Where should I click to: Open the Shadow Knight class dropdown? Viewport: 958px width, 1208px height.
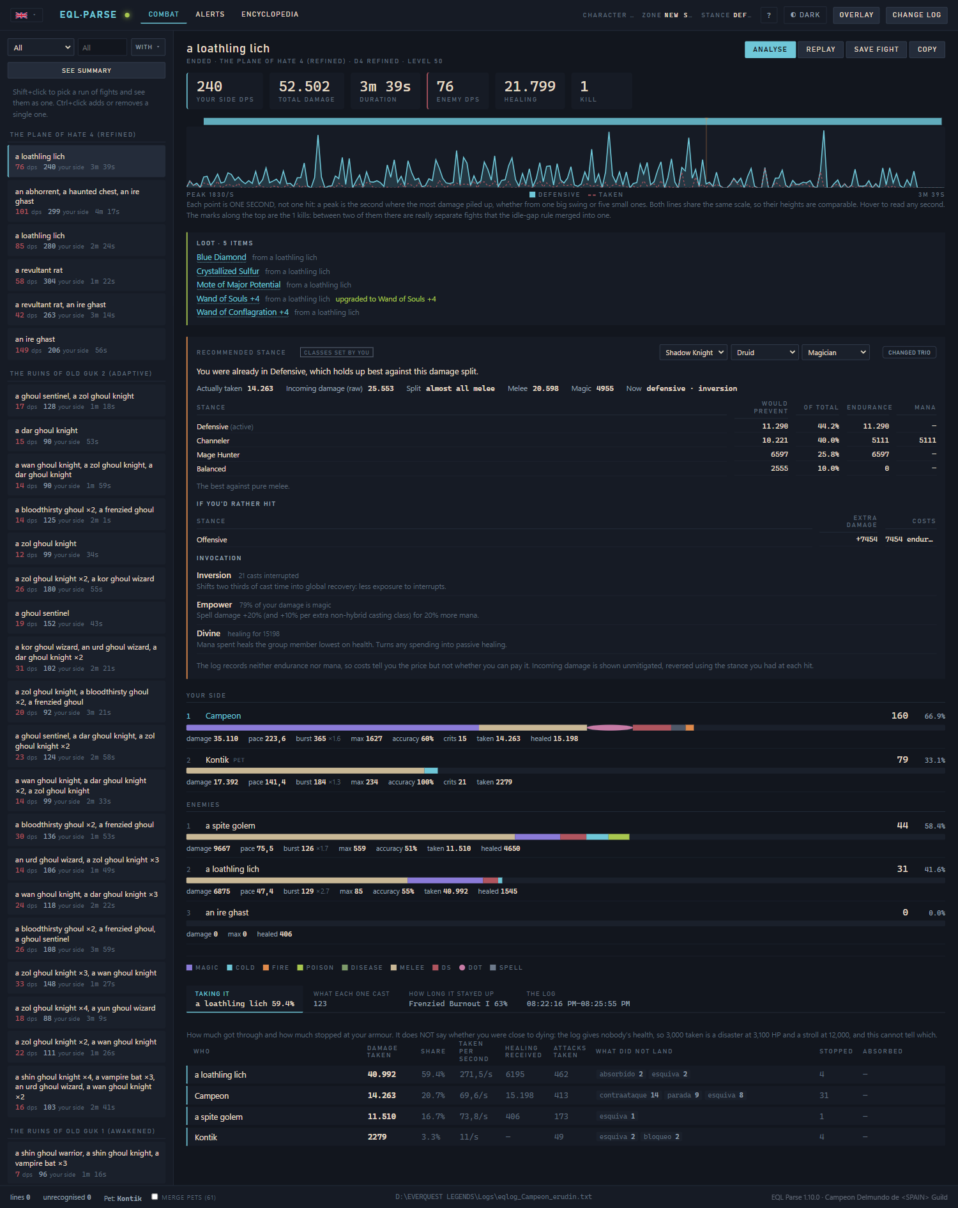point(693,353)
